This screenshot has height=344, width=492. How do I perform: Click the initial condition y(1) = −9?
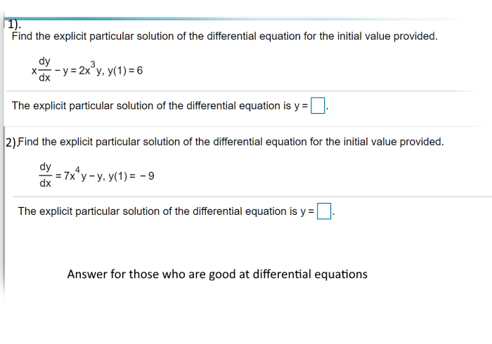(x=131, y=176)
